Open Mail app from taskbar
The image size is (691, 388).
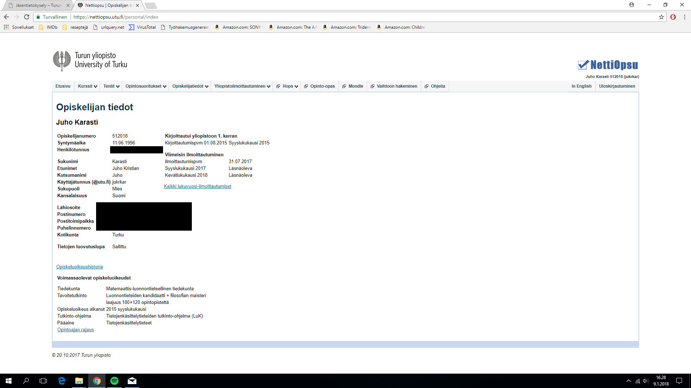click(132, 381)
